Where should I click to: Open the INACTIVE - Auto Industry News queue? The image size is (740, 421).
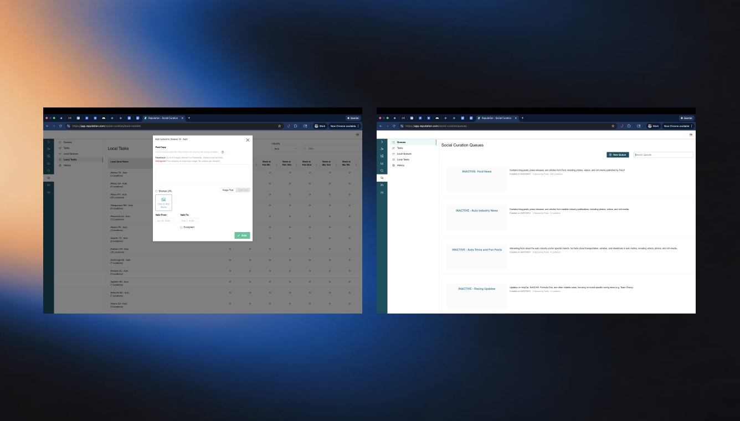coord(477,210)
